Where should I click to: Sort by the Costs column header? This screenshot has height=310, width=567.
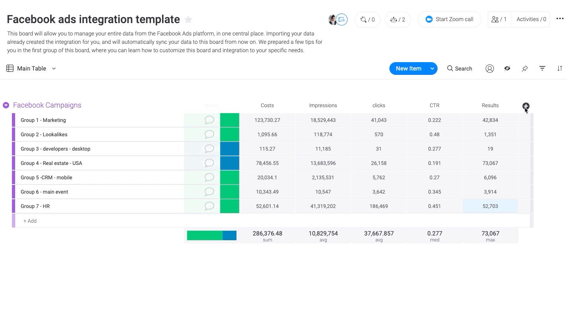[x=267, y=106]
